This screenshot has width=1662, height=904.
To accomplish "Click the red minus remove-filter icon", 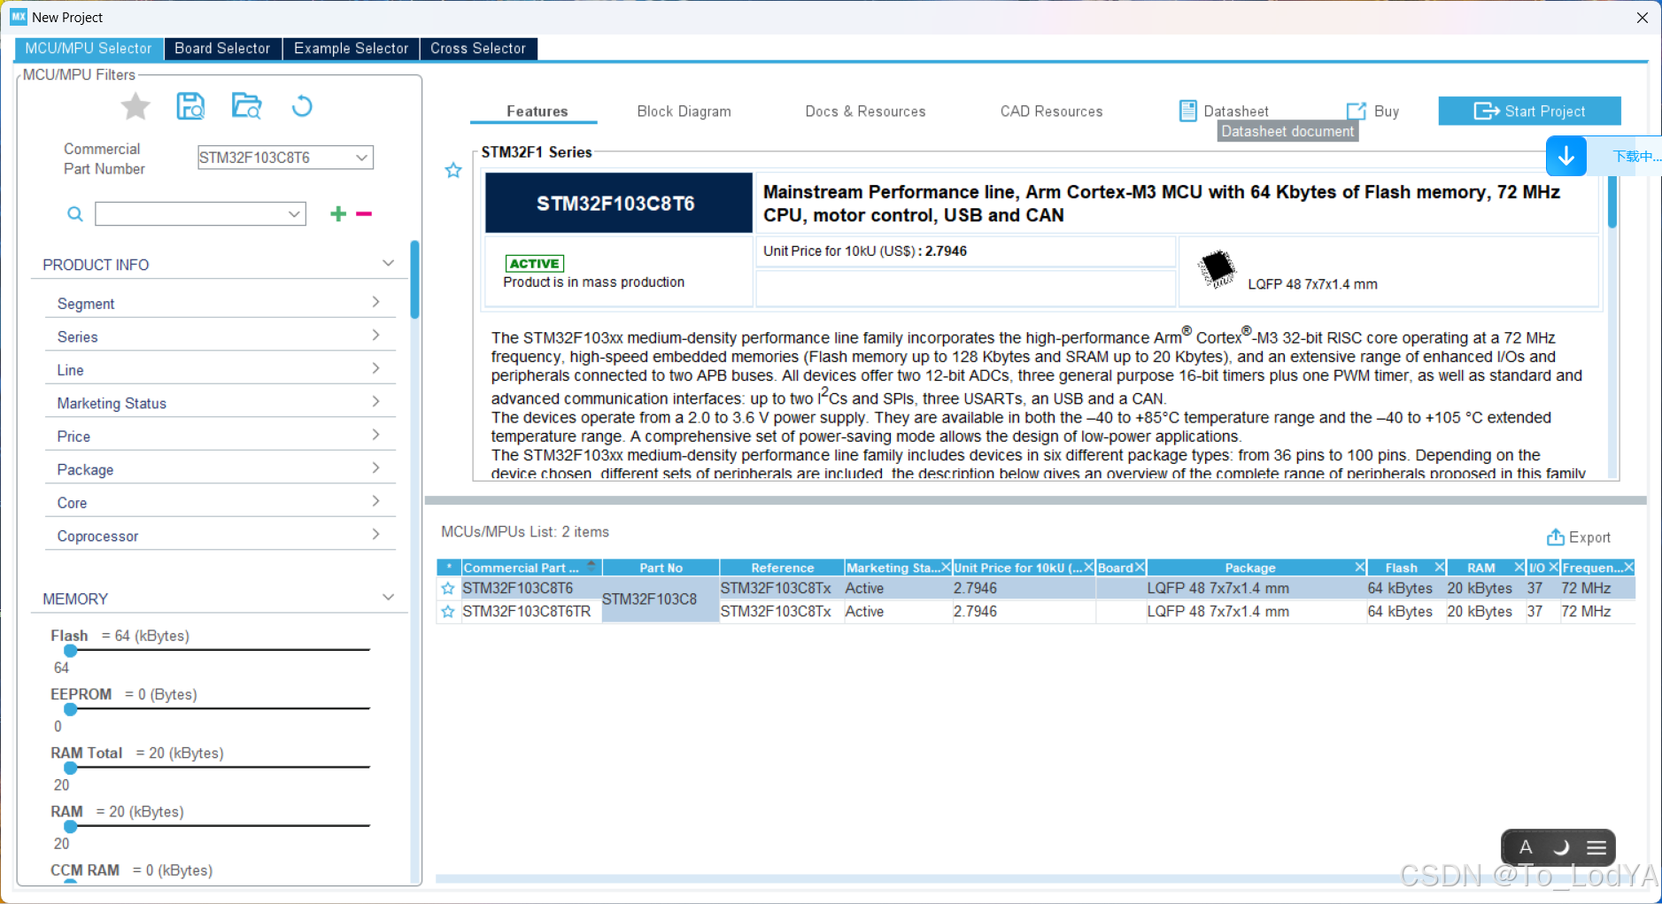I will pyautogui.click(x=364, y=213).
